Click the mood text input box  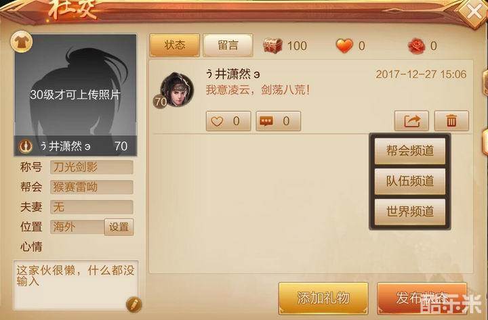coord(76,285)
